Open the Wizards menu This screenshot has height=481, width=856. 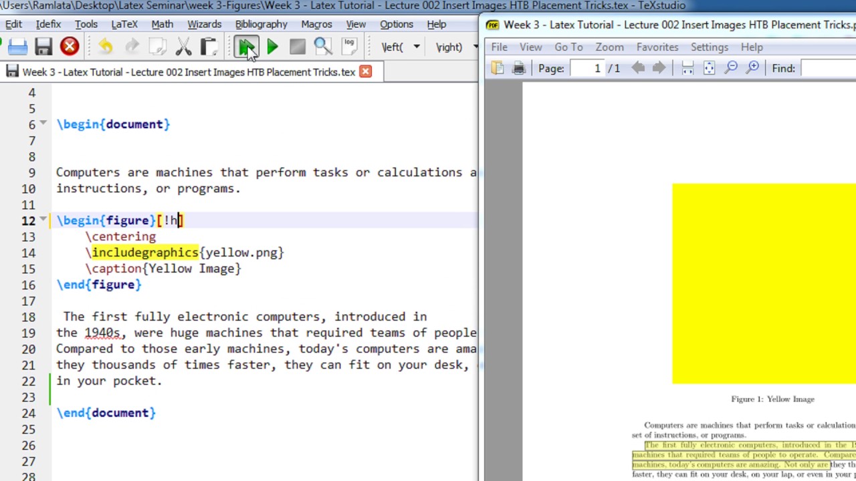tap(205, 24)
